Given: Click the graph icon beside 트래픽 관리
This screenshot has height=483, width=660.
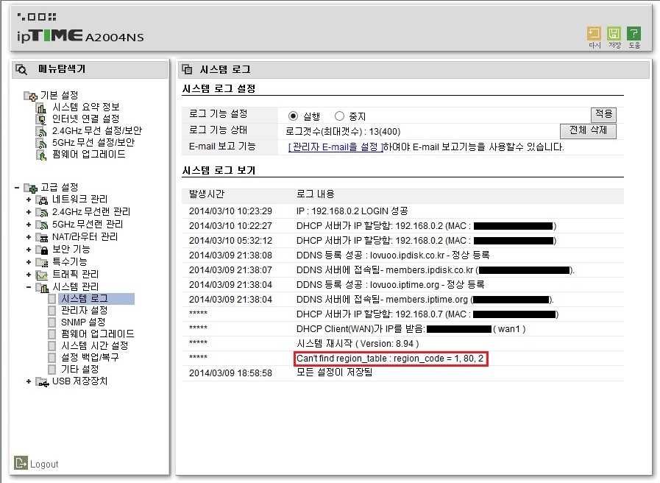Looking at the screenshot, I should [42, 275].
